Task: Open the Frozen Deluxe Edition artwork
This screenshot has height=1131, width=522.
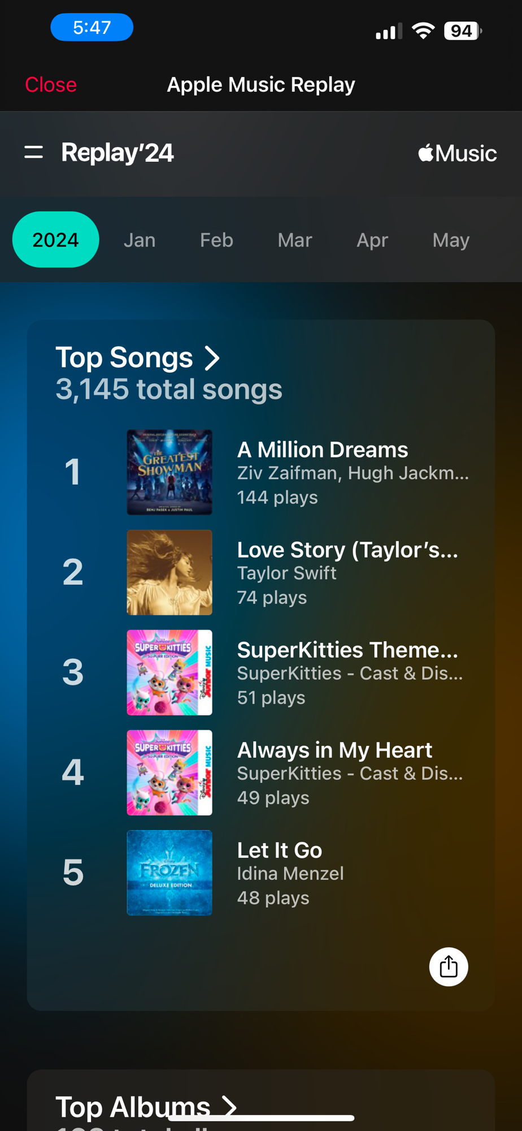Action: pyautogui.click(x=169, y=873)
